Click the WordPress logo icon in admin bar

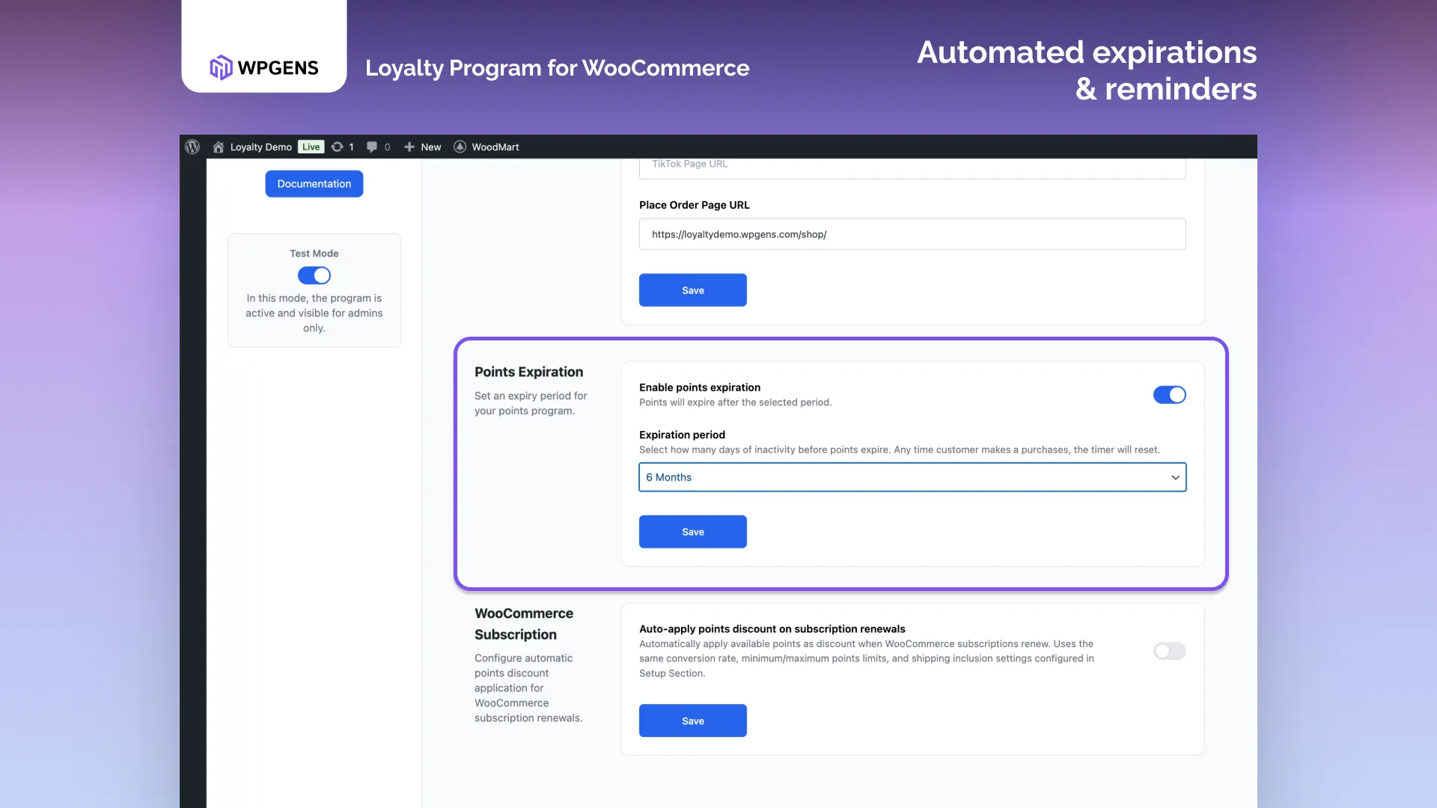click(192, 147)
